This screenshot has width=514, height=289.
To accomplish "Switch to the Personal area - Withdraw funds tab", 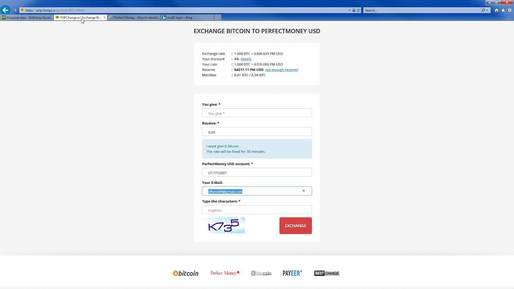I will coord(27,18).
